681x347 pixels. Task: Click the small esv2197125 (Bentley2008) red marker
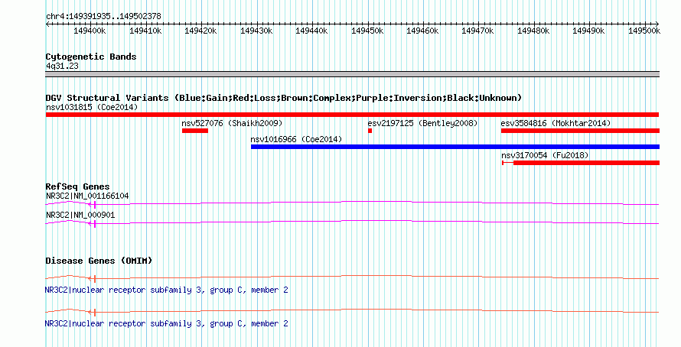tap(370, 131)
